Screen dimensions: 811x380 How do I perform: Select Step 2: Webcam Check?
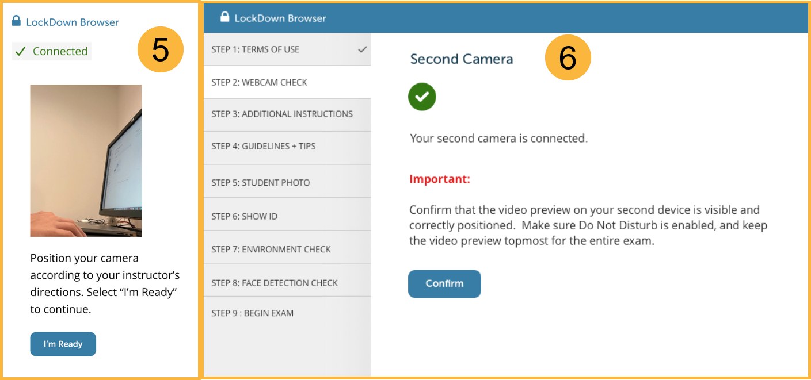click(x=260, y=82)
